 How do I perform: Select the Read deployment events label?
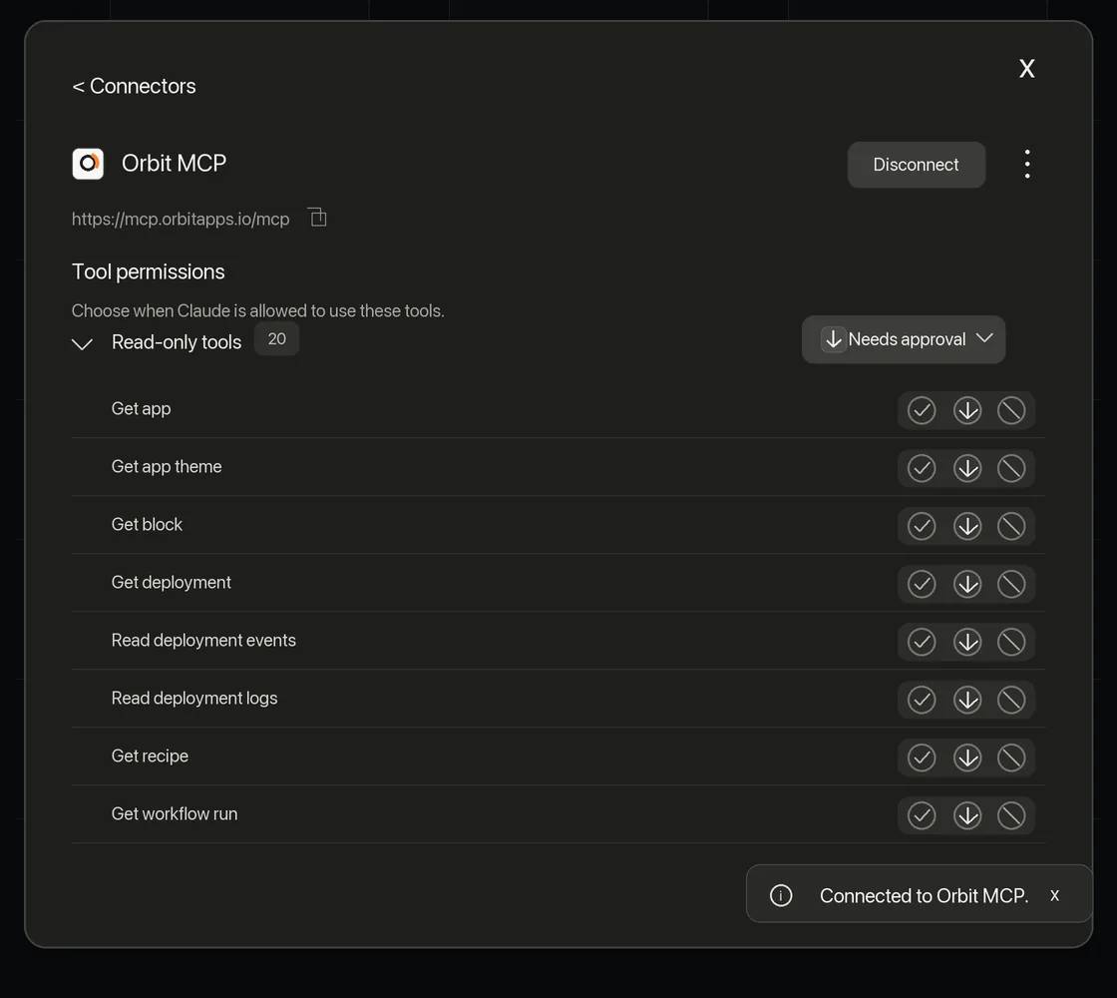[203, 640]
